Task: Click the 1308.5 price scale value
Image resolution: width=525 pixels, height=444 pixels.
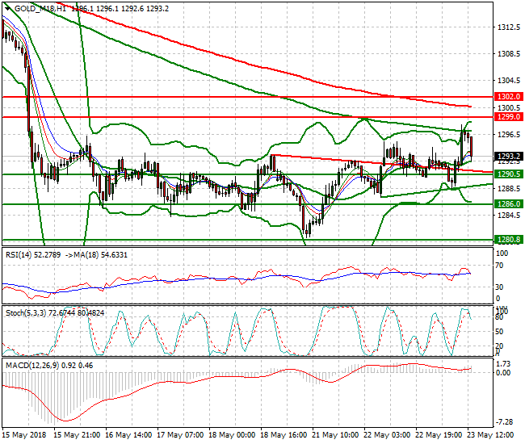Action: click(509, 53)
